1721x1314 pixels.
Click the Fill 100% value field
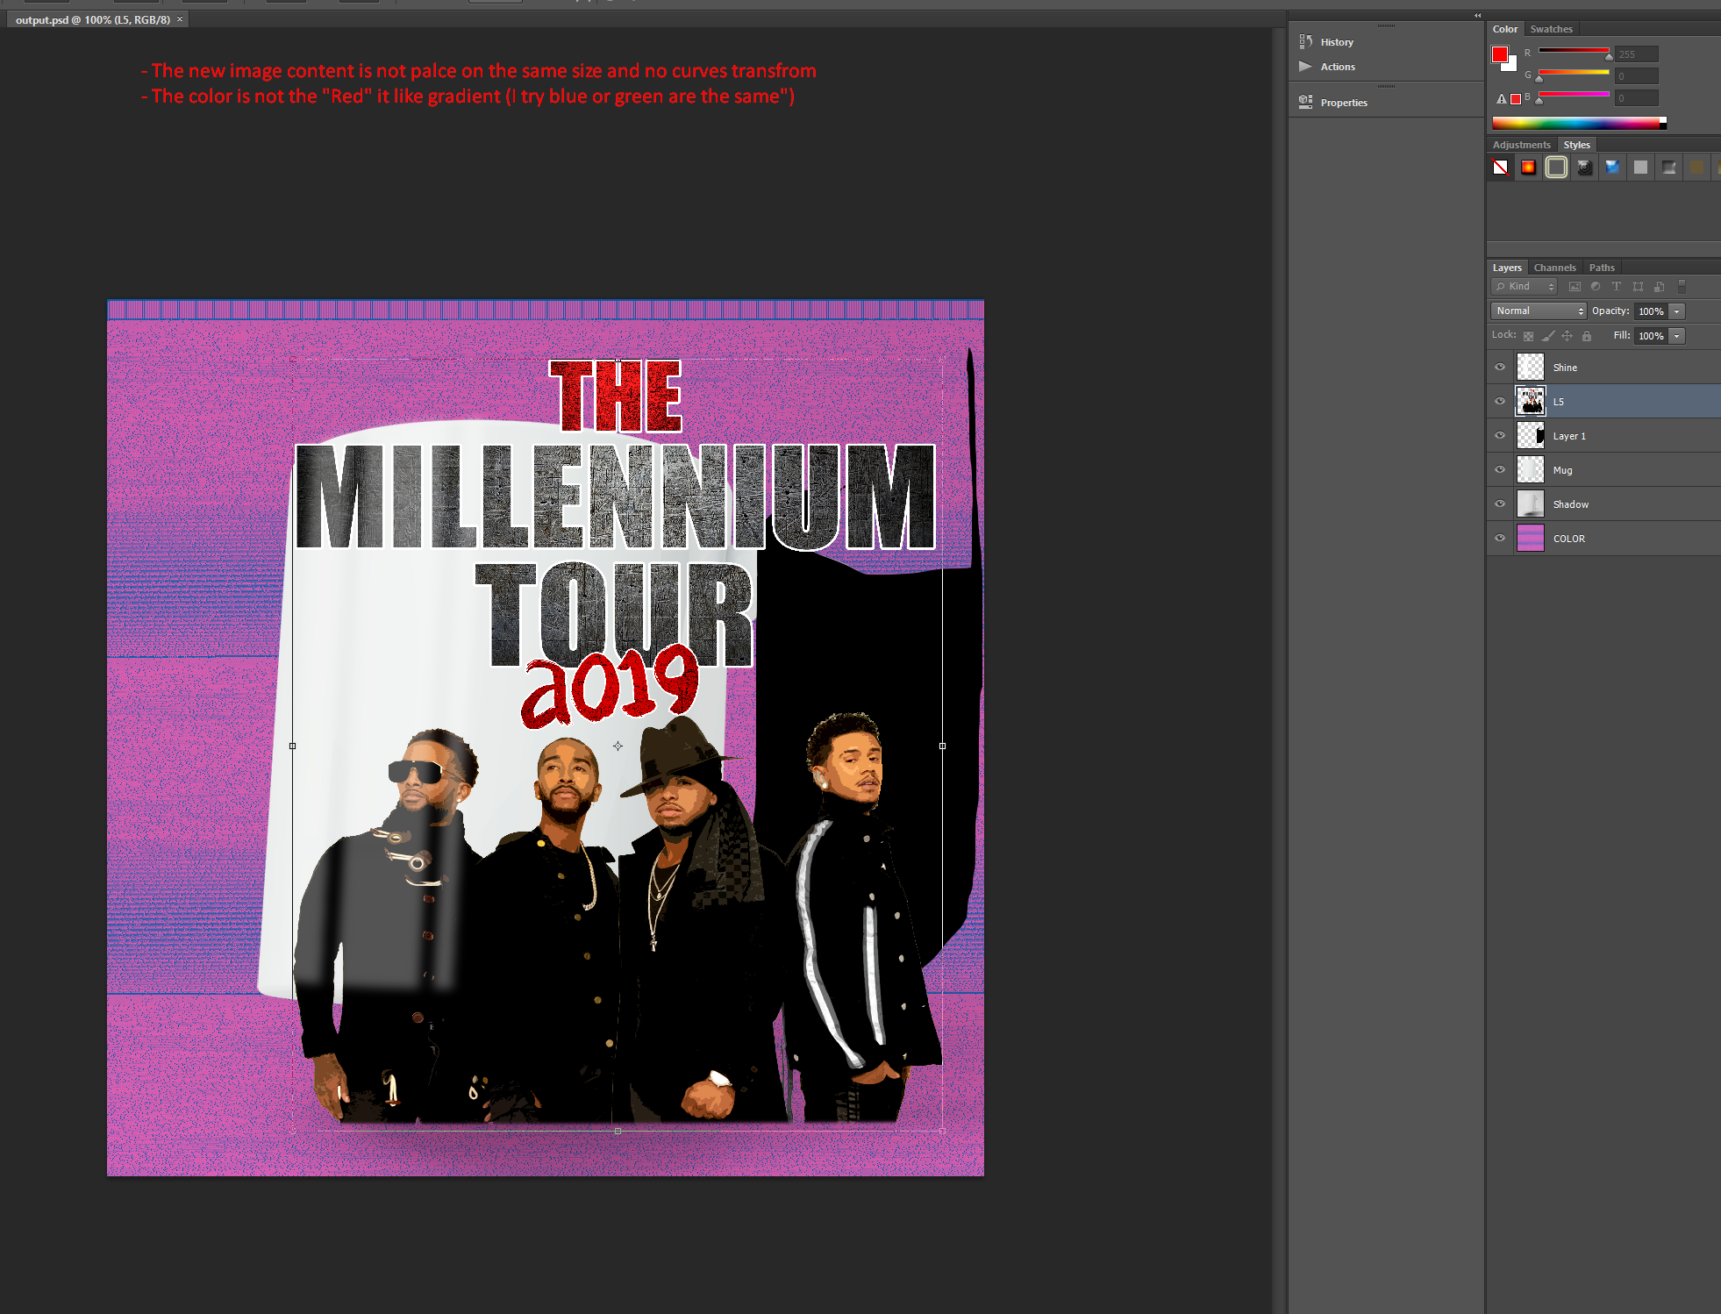[x=1651, y=336]
